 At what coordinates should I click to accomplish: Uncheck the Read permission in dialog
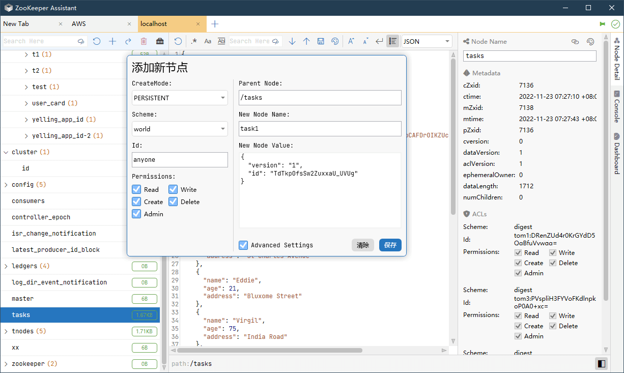tap(136, 189)
